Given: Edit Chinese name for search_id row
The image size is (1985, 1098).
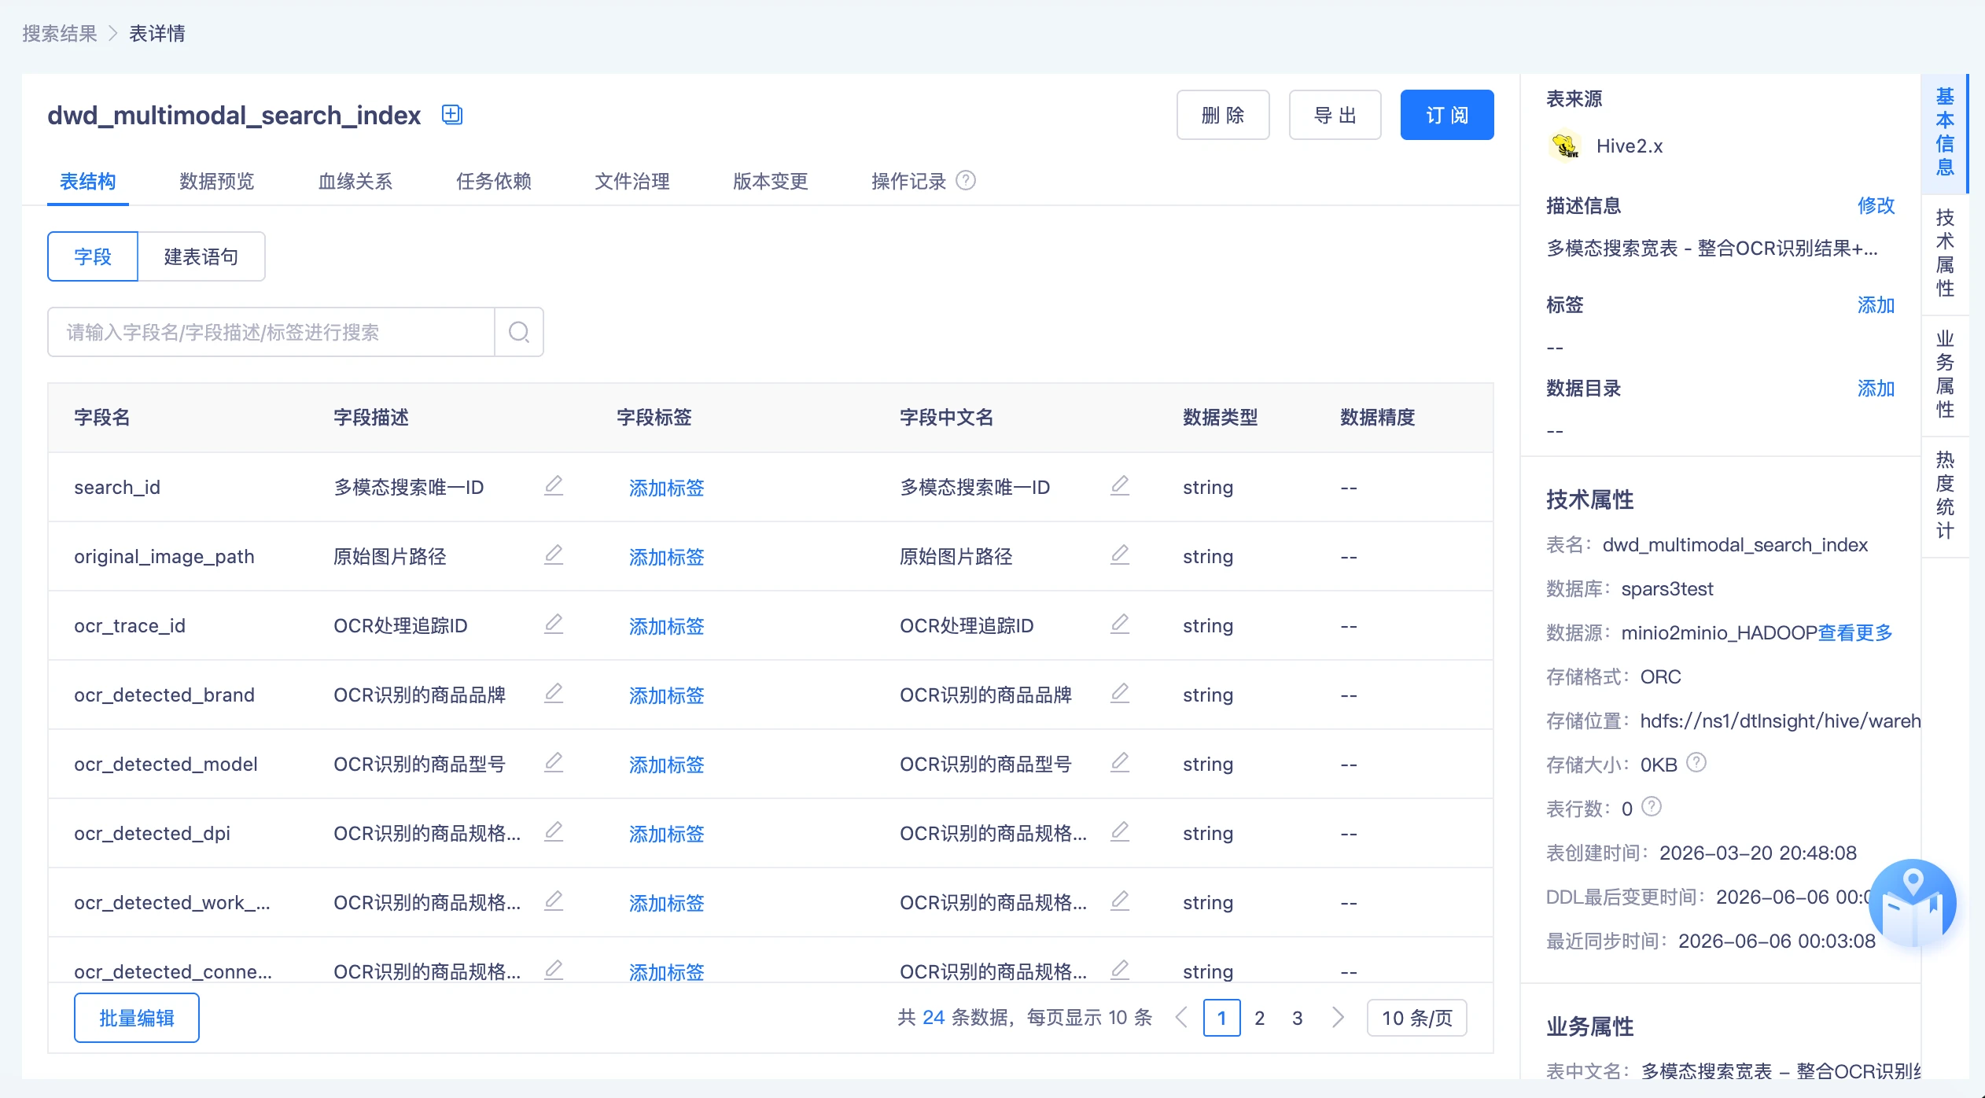Looking at the screenshot, I should [1120, 485].
